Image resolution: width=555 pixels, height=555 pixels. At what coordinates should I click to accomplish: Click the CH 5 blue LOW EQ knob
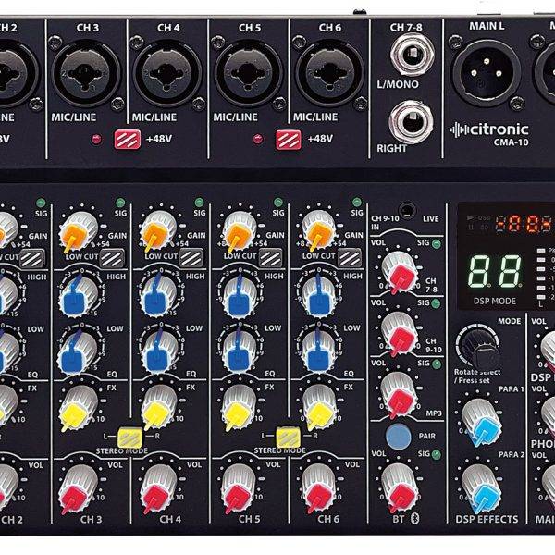tap(240, 352)
